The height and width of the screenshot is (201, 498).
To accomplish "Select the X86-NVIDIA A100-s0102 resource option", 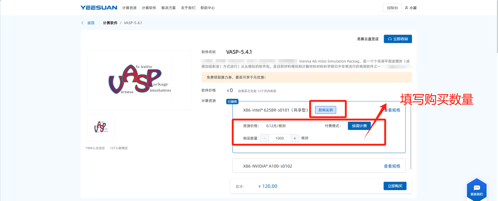I will (x=268, y=166).
